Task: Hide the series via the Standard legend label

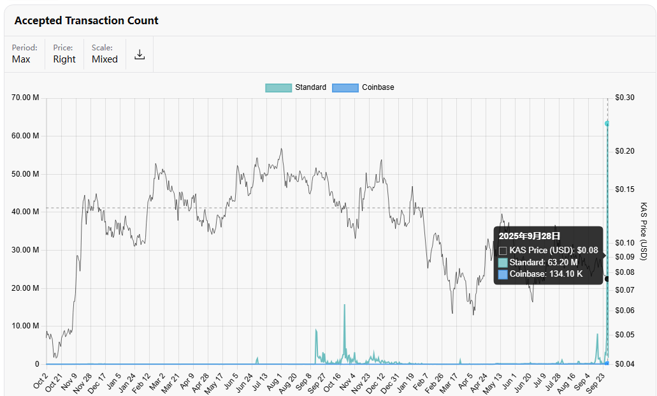Action: pos(310,87)
